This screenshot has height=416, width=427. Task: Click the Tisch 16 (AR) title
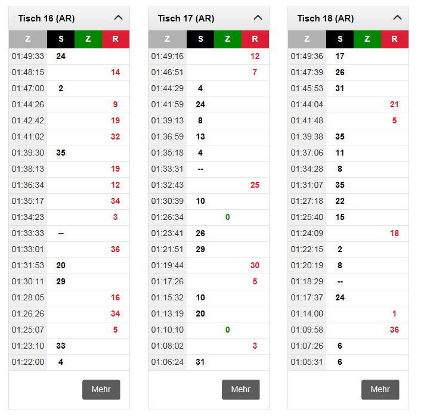coord(47,18)
